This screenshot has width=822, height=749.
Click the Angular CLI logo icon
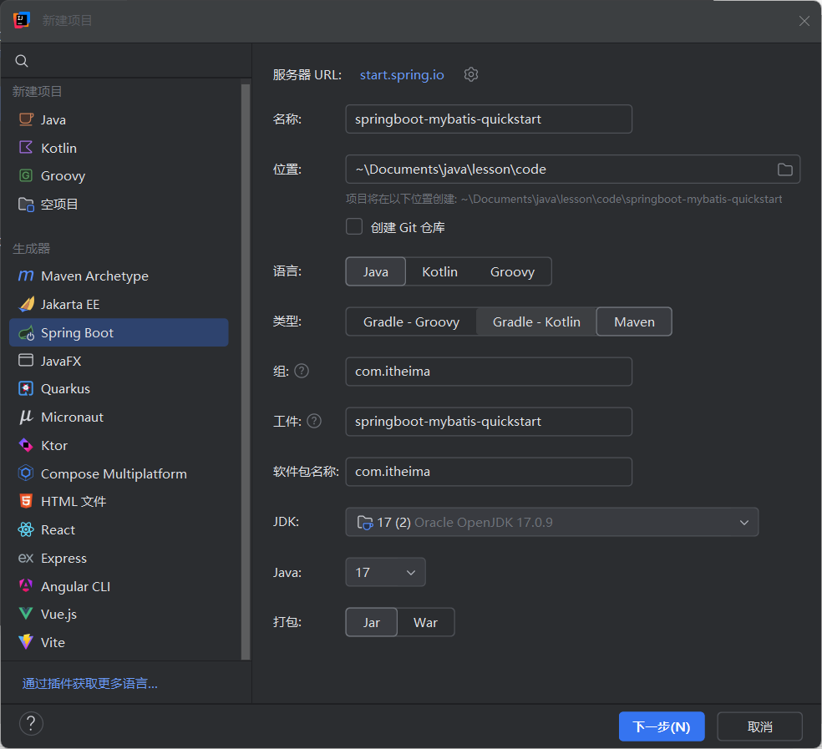[26, 585]
